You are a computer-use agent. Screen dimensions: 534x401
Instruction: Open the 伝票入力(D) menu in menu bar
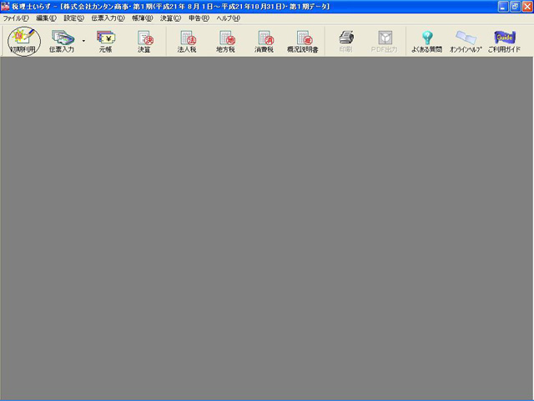point(108,18)
